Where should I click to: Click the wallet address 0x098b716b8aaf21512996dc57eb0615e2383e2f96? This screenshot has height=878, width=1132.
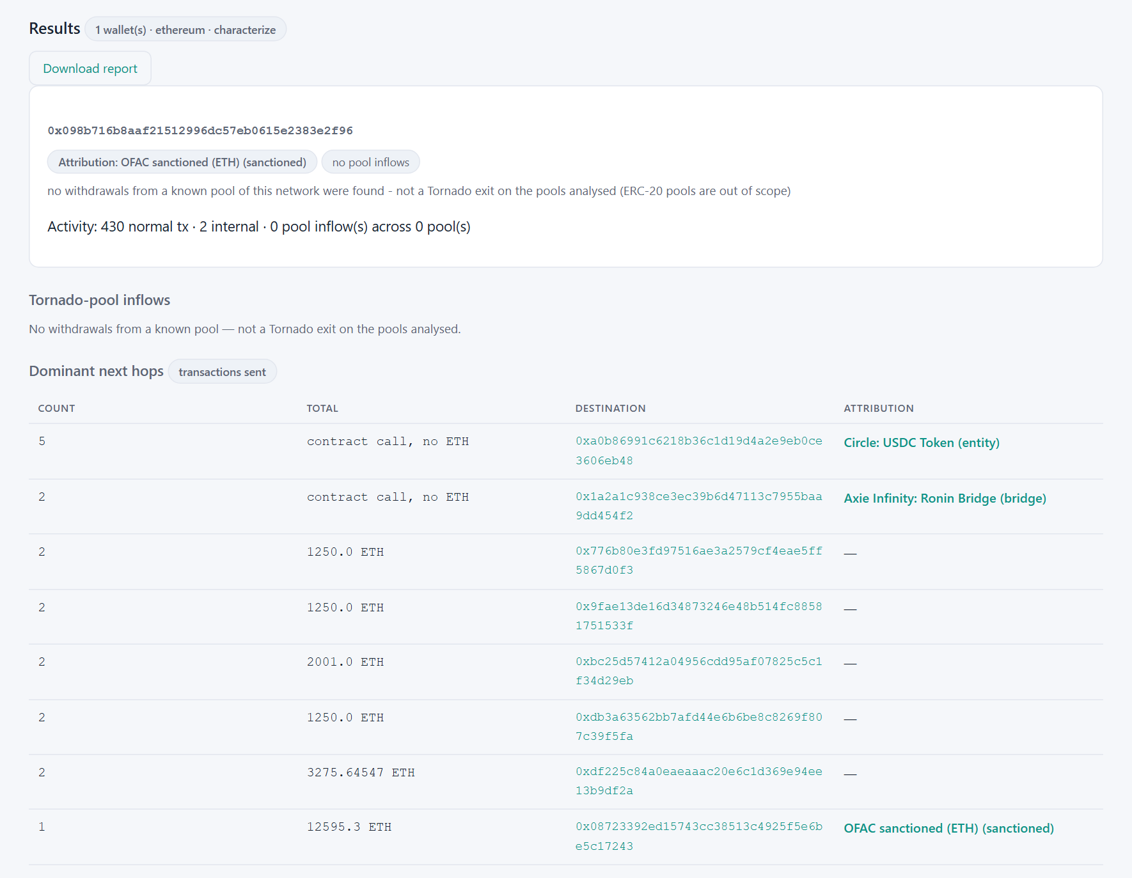200,130
